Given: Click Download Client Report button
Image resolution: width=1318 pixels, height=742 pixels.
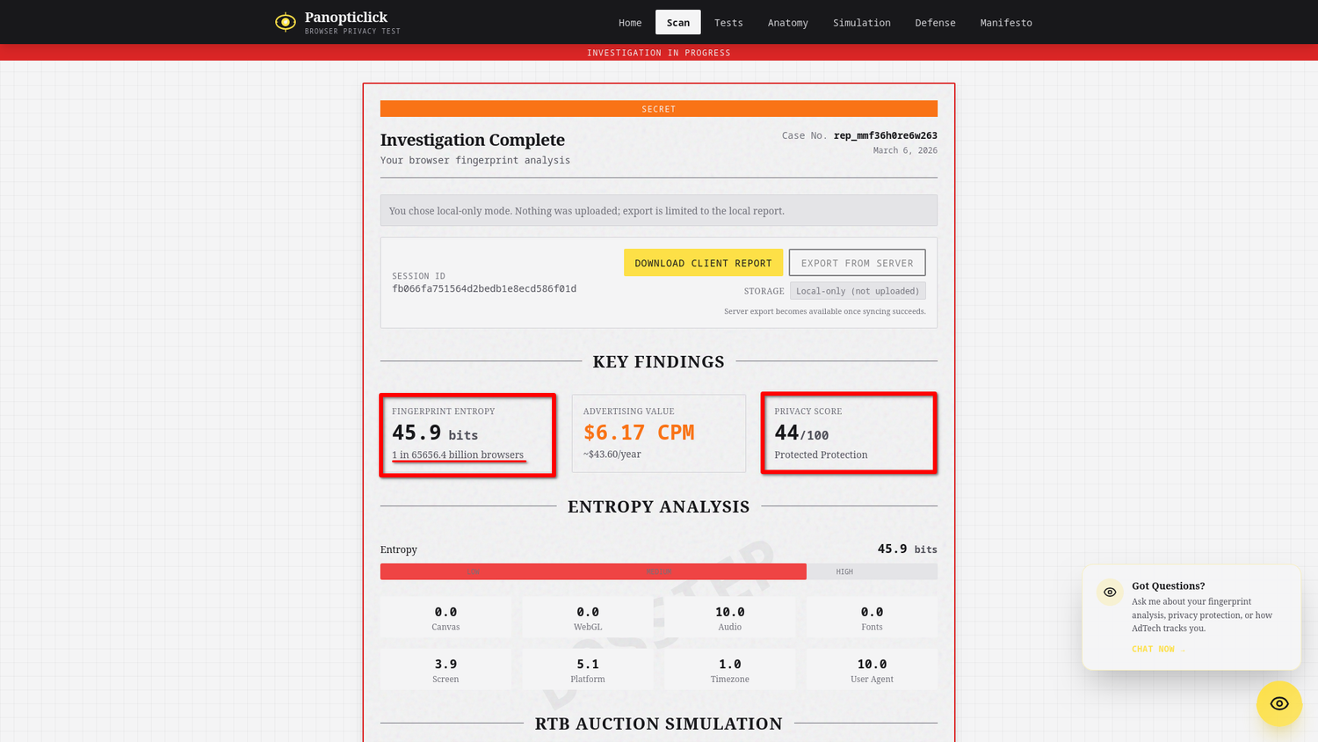Looking at the screenshot, I should tap(703, 263).
